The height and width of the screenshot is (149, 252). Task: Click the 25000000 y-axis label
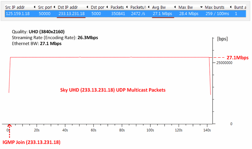coord(224,63)
